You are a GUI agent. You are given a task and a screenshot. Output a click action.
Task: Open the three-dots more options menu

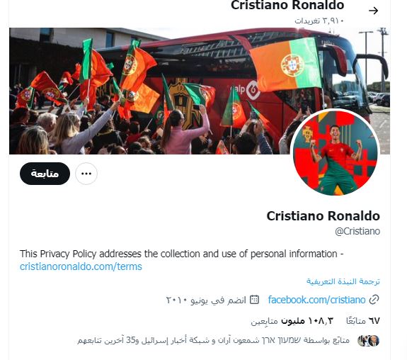click(x=86, y=174)
